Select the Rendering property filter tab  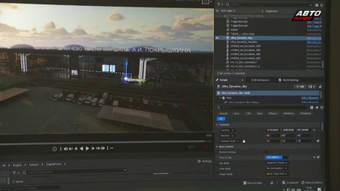click(289, 113)
